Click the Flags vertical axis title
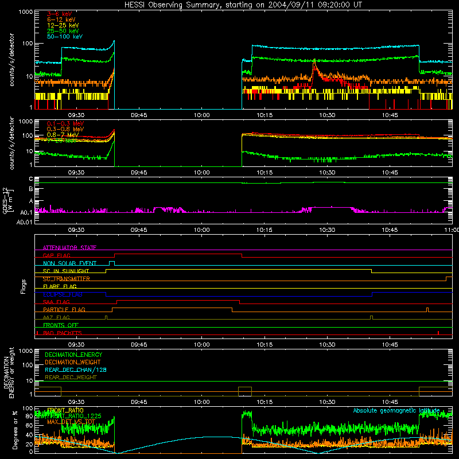The image size is (459, 459). (x=24, y=286)
